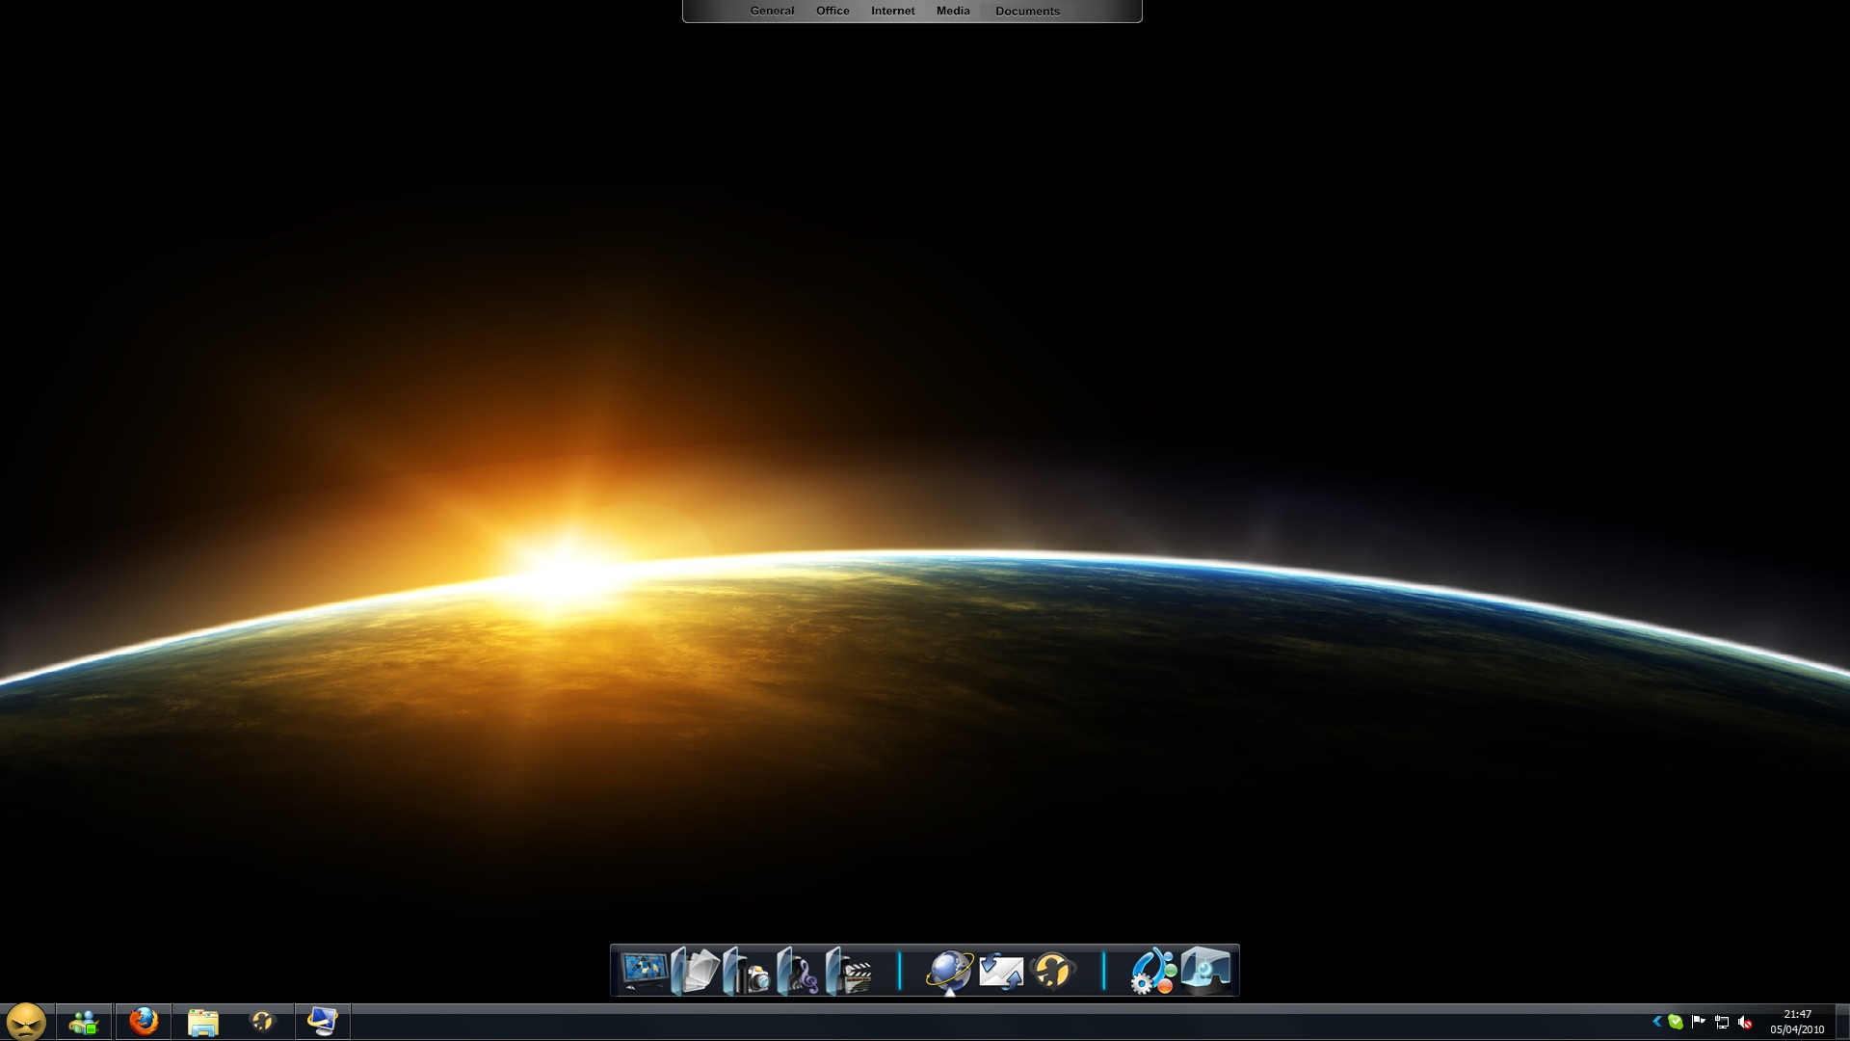The height and width of the screenshot is (1041, 1850).
Task: Toggle the muted volume tray icon
Action: (x=1745, y=1022)
